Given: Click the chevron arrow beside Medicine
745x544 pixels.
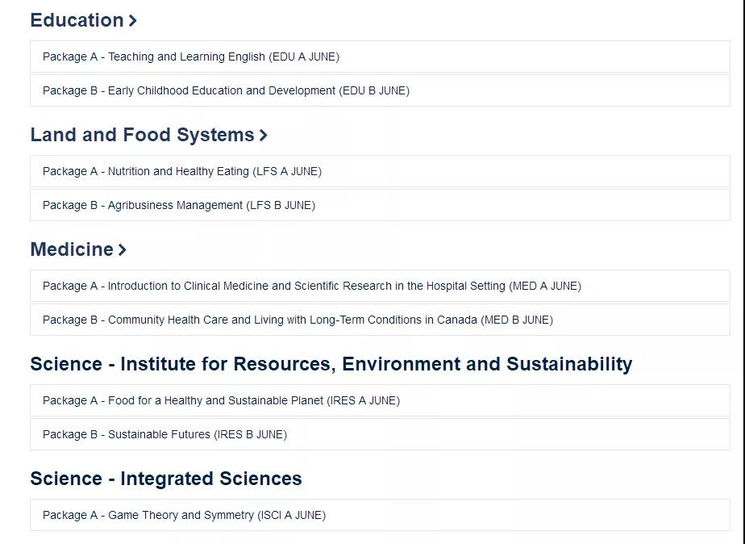Looking at the screenshot, I should tap(123, 249).
